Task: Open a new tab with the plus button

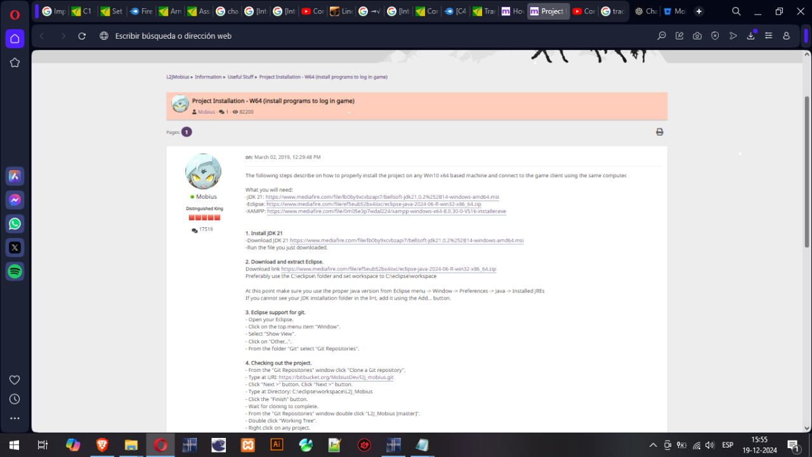Action: point(699,11)
